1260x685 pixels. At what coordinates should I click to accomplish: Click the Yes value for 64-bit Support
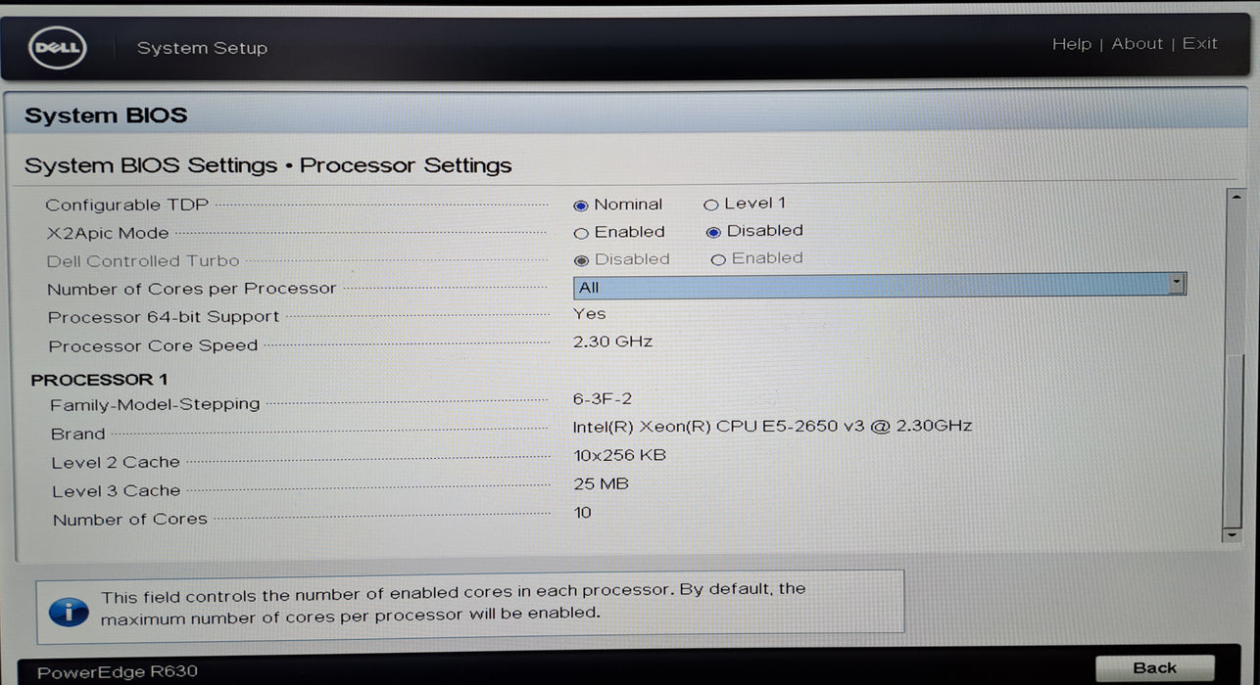coord(590,314)
